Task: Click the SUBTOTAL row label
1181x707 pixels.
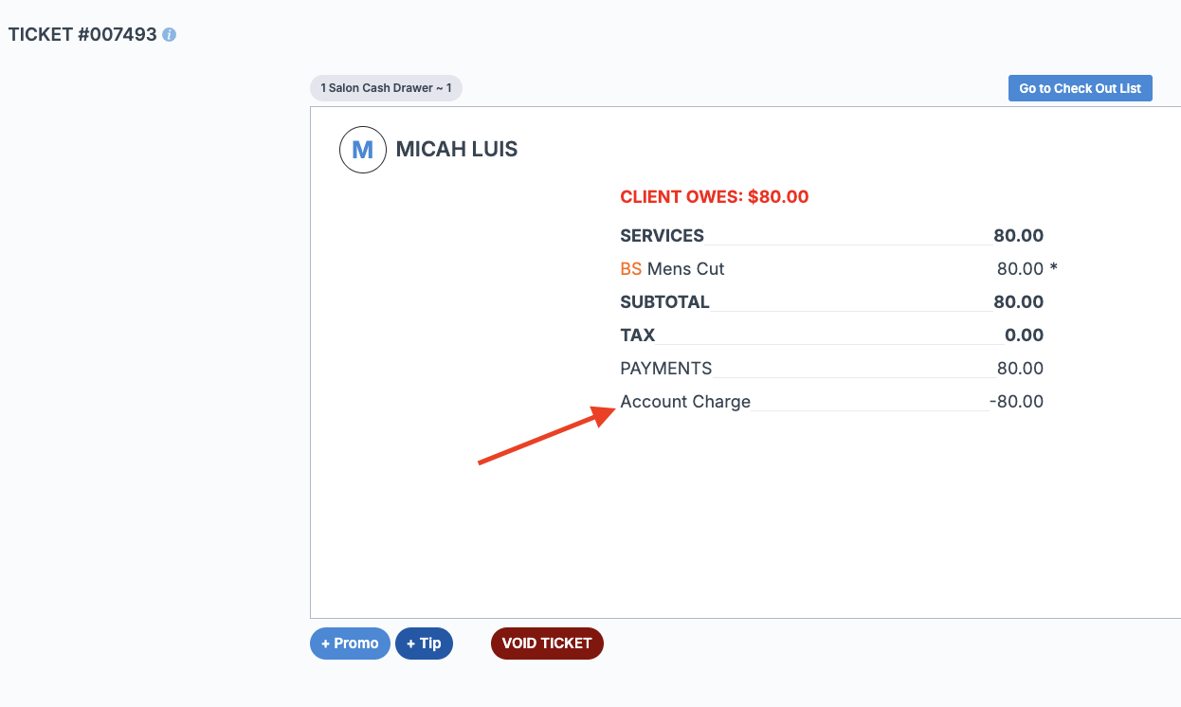Action: click(x=664, y=302)
